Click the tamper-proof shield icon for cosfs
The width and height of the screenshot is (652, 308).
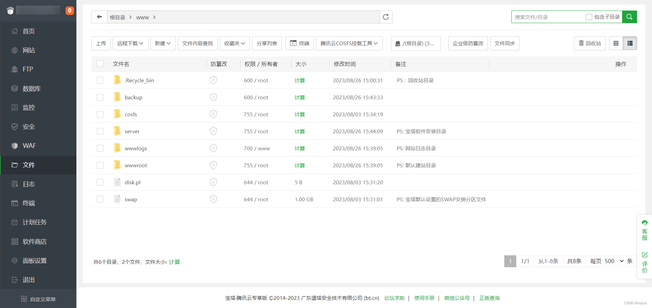(x=213, y=114)
